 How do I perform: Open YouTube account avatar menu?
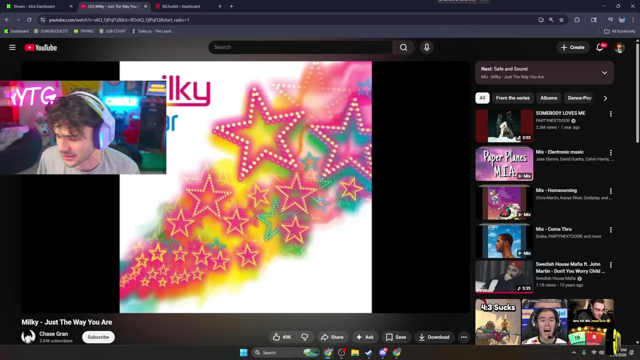[619, 47]
